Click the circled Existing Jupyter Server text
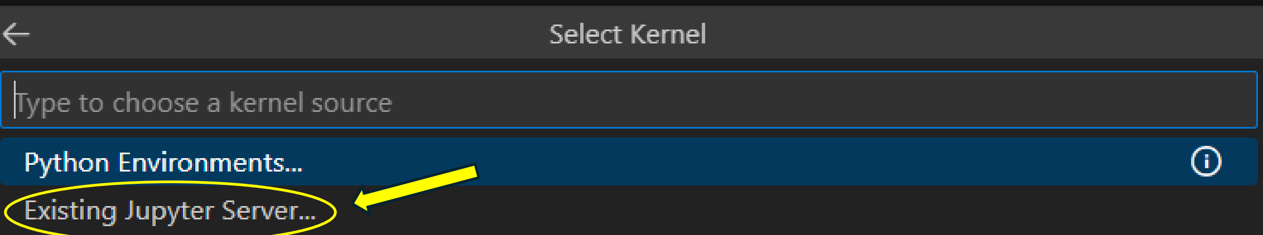This screenshot has height=235, width=1263. (x=170, y=211)
